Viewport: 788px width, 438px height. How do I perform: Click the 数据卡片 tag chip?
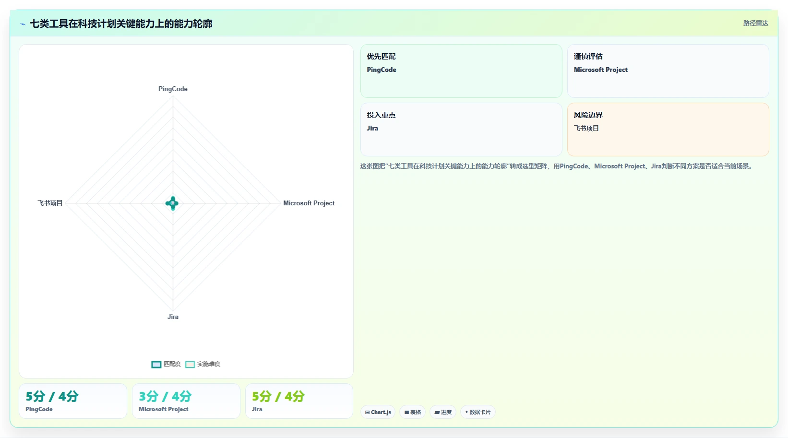click(x=478, y=412)
